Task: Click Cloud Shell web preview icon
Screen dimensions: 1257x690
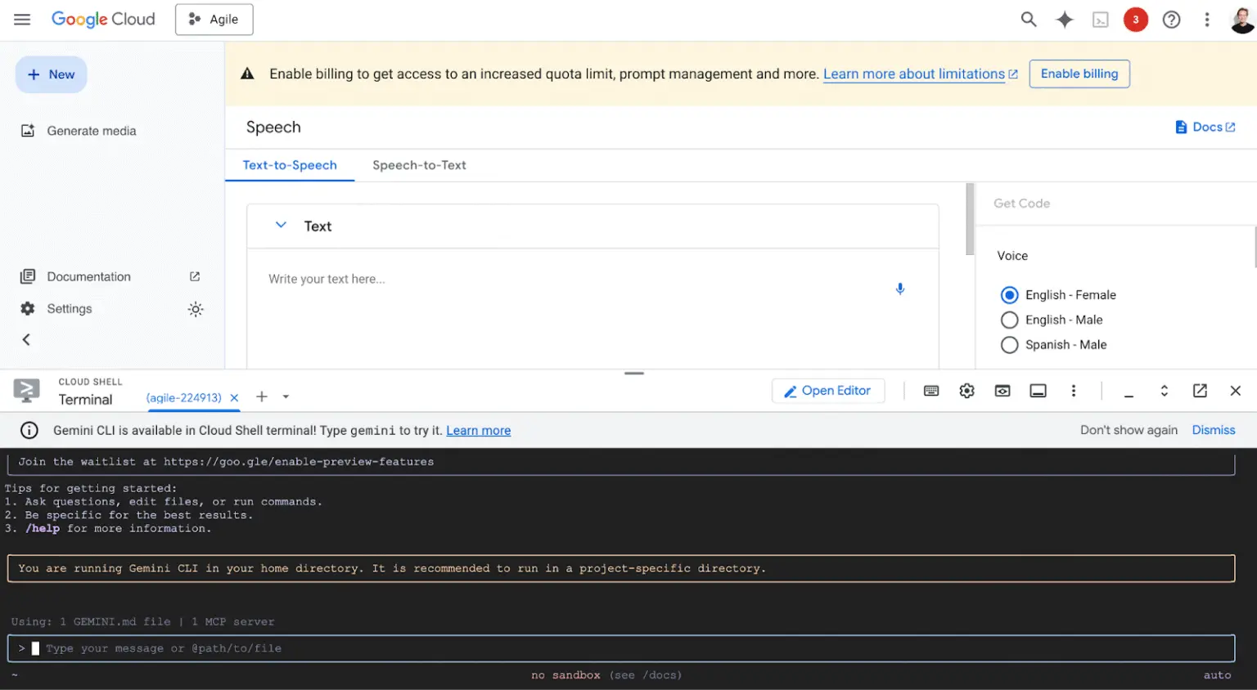Action: pyautogui.click(x=1002, y=391)
